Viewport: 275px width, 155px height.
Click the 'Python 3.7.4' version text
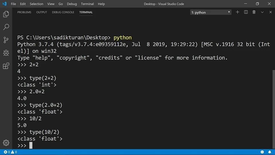pos(35,44)
